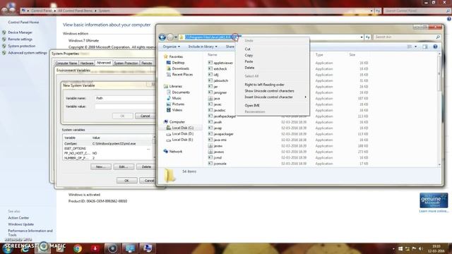Choose Copy from context menu
Viewport: 452px width, 254px height.
[249, 55]
